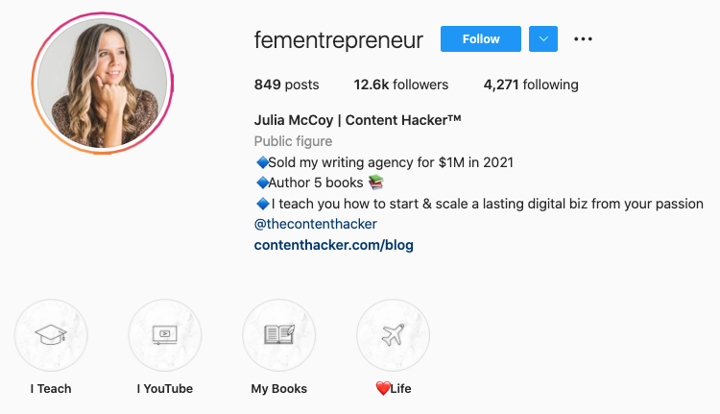Expand suggested accounts with chevron button

click(543, 39)
